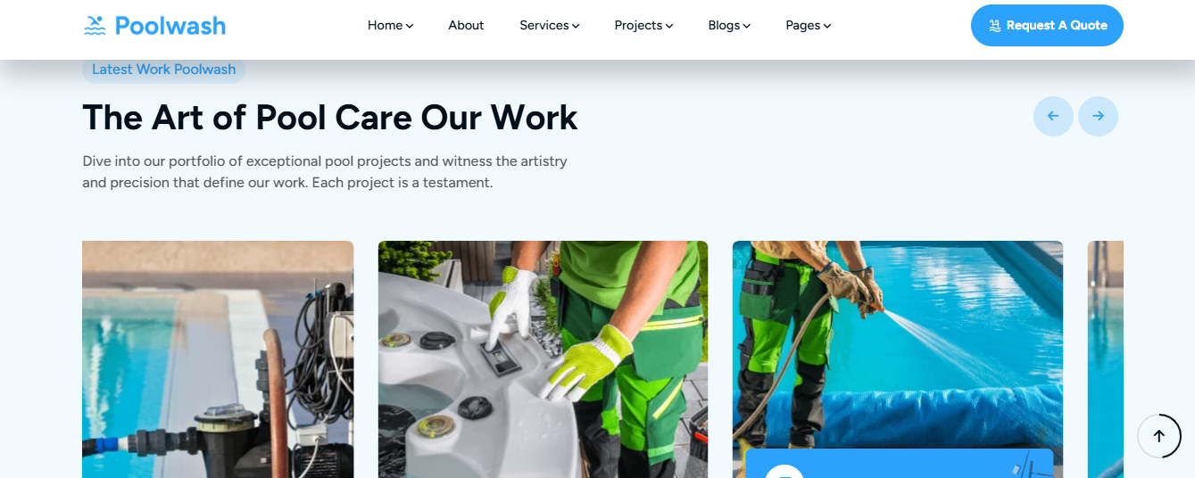Screen dimensions: 1195x478
Task: Expand the Projects dropdown chevron
Action: point(669,26)
